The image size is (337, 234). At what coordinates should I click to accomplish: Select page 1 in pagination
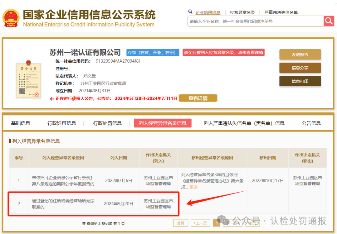click(217, 223)
